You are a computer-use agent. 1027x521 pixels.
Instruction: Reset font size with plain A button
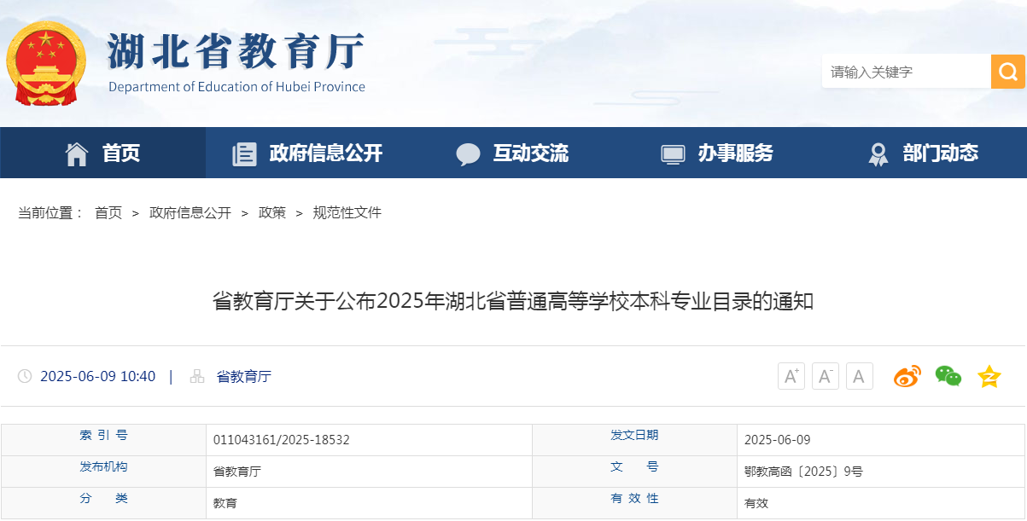(859, 376)
